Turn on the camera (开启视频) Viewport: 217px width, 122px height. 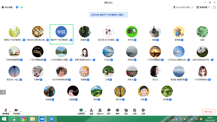[x=16, y=111]
